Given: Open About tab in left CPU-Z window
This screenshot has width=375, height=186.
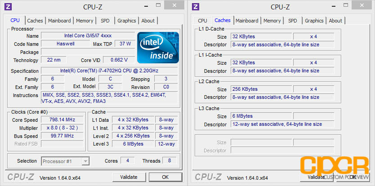Looking at the screenshot, I should 148,21.
